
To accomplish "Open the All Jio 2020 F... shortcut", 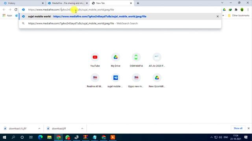I will click(x=157, y=60).
